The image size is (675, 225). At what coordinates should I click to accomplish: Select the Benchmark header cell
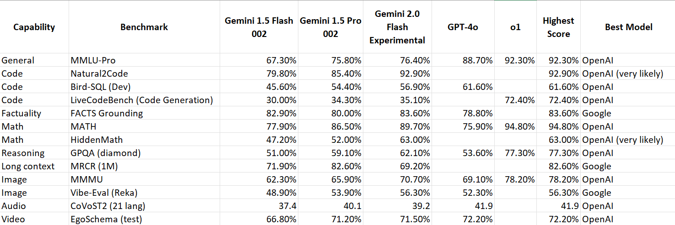coord(144,27)
